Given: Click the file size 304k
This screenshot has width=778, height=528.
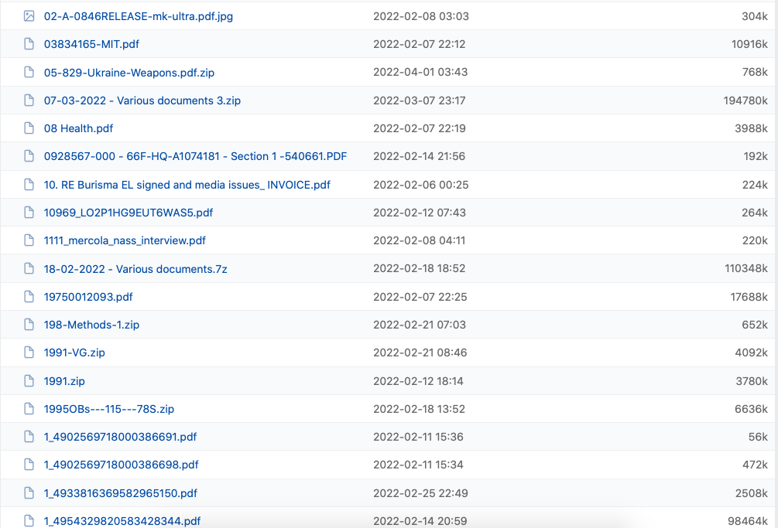Looking at the screenshot, I should pyautogui.click(x=755, y=16).
